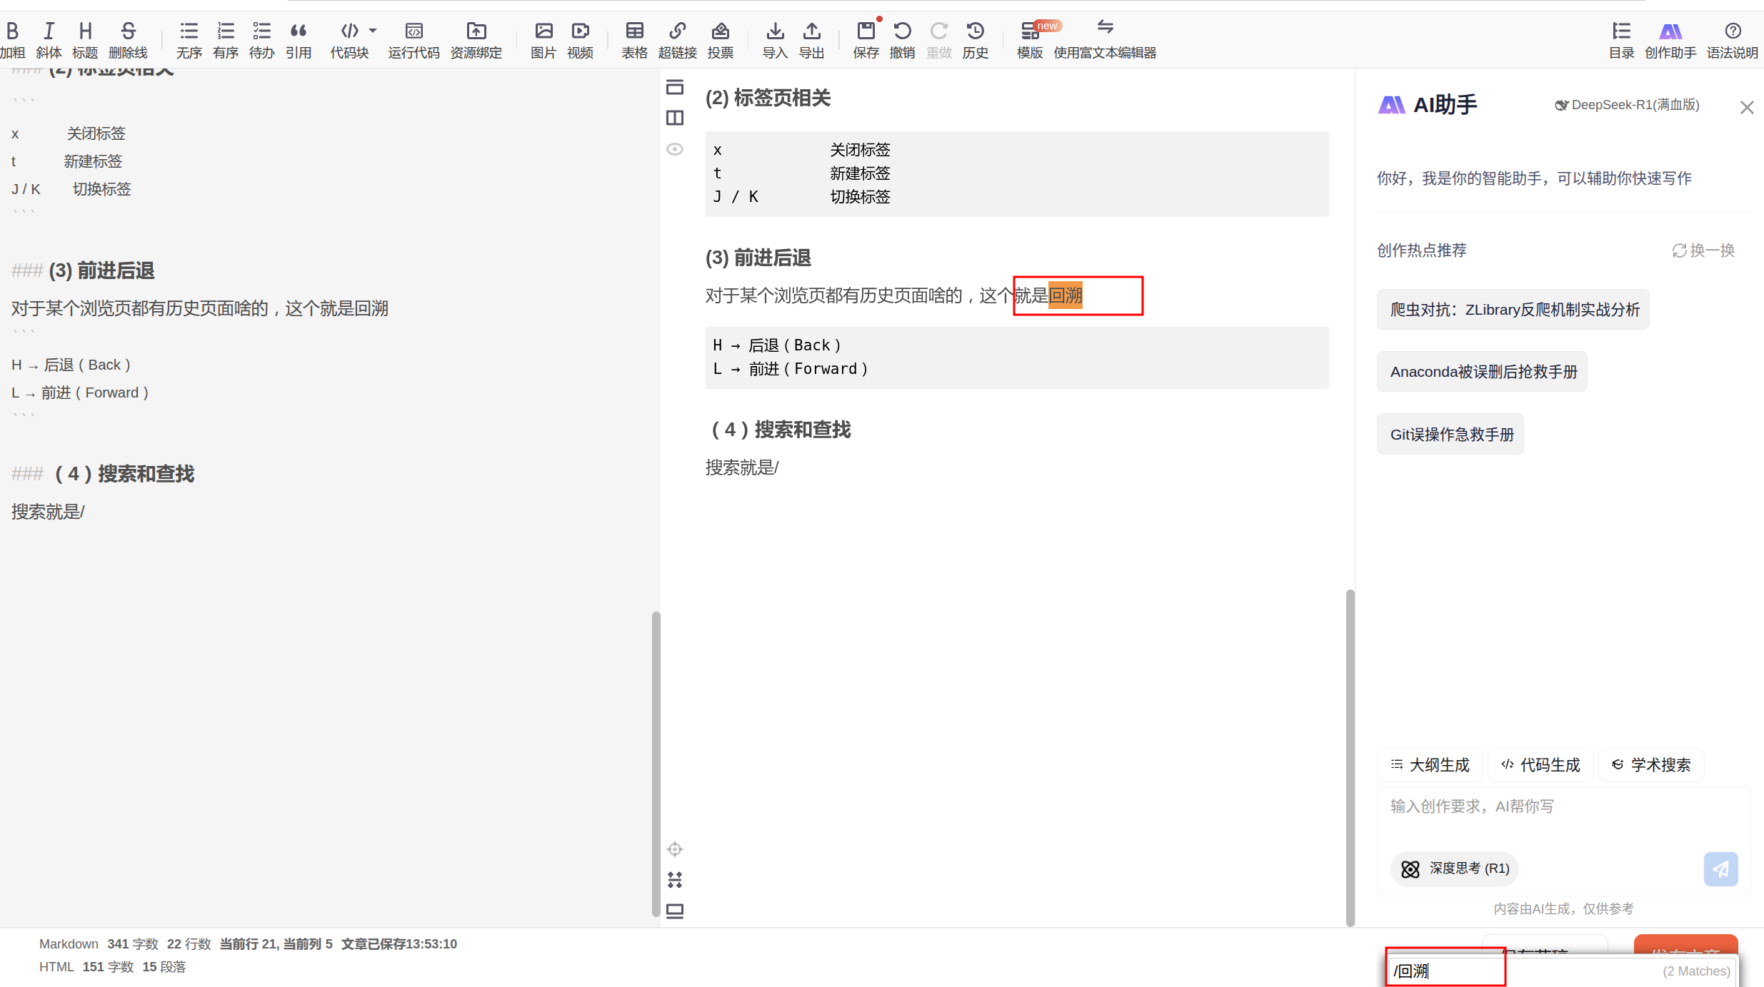Screen dimensions: 1764x987
Task: Select the 大纲生成 outline generation tab
Action: pyautogui.click(x=1430, y=765)
